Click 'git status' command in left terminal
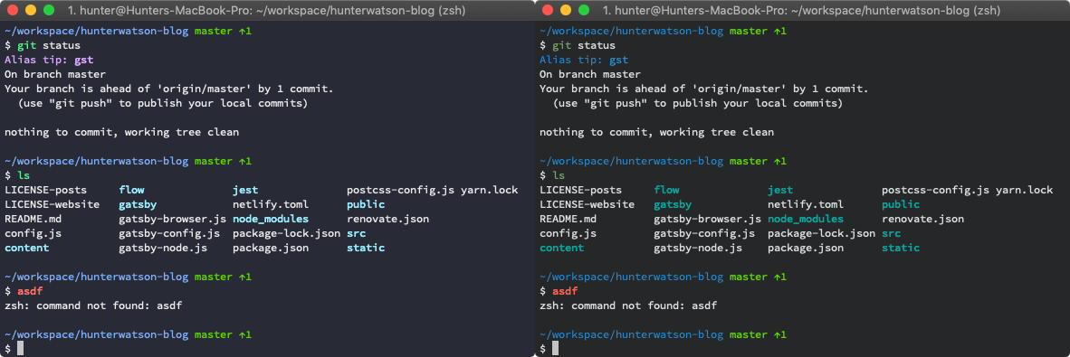1070x357 pixels. point(49,46)
